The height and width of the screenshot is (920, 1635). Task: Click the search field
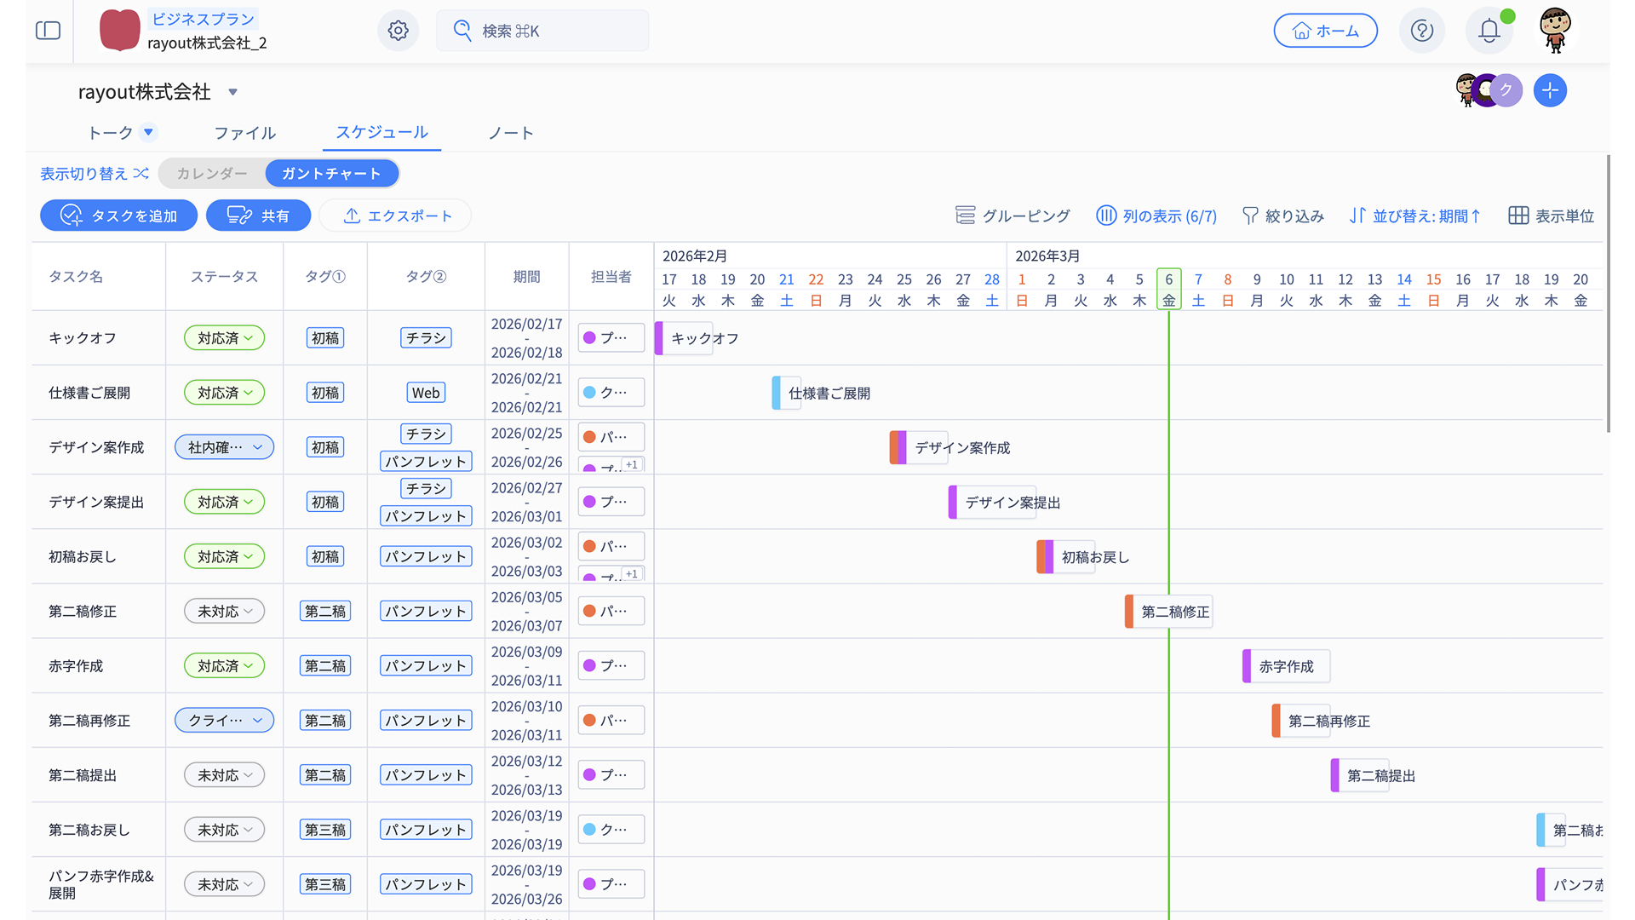(542, 31)
